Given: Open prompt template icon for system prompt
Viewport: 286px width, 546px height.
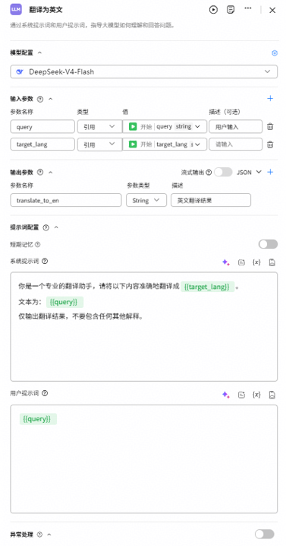Looking at the screenshot, I should pos(241,262).
